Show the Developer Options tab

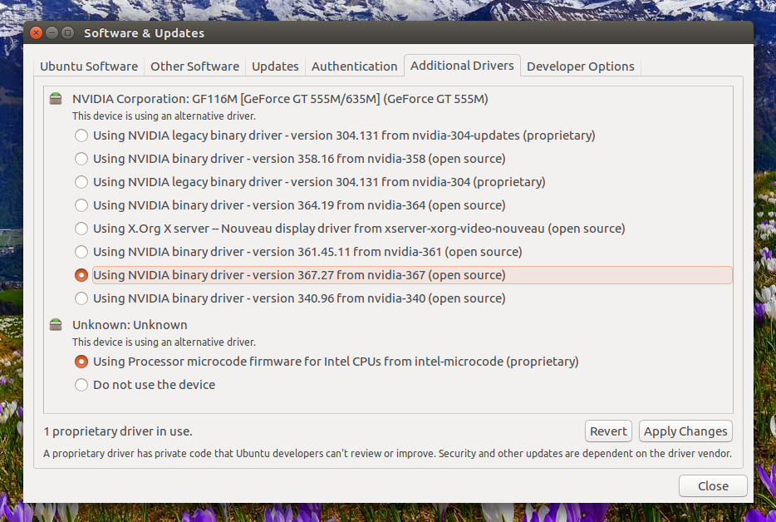pos(580,66)
